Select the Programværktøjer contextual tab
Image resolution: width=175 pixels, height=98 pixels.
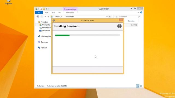click(70, 9)
